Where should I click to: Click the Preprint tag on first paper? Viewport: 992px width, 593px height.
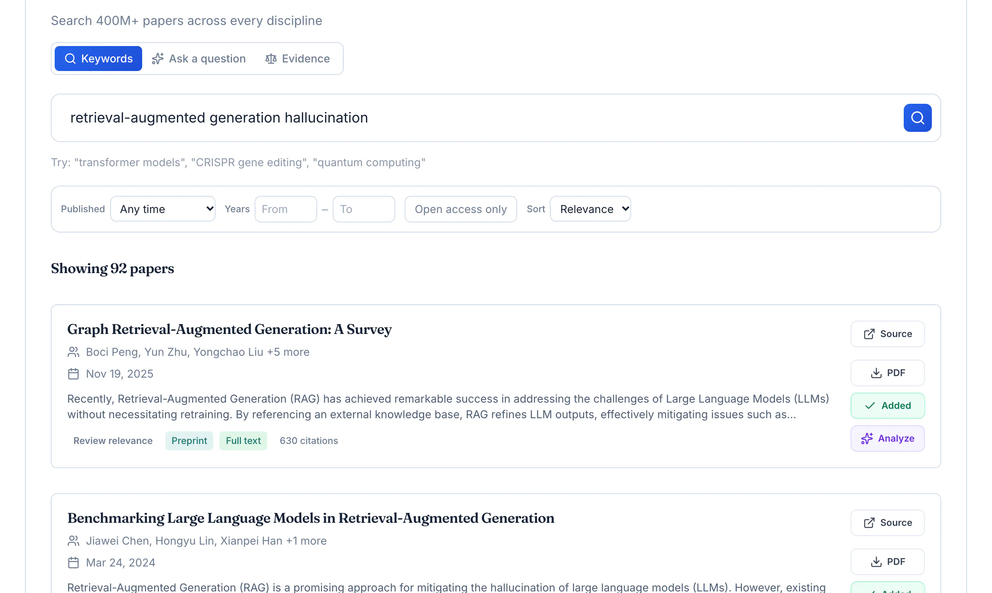click(189, 441)
